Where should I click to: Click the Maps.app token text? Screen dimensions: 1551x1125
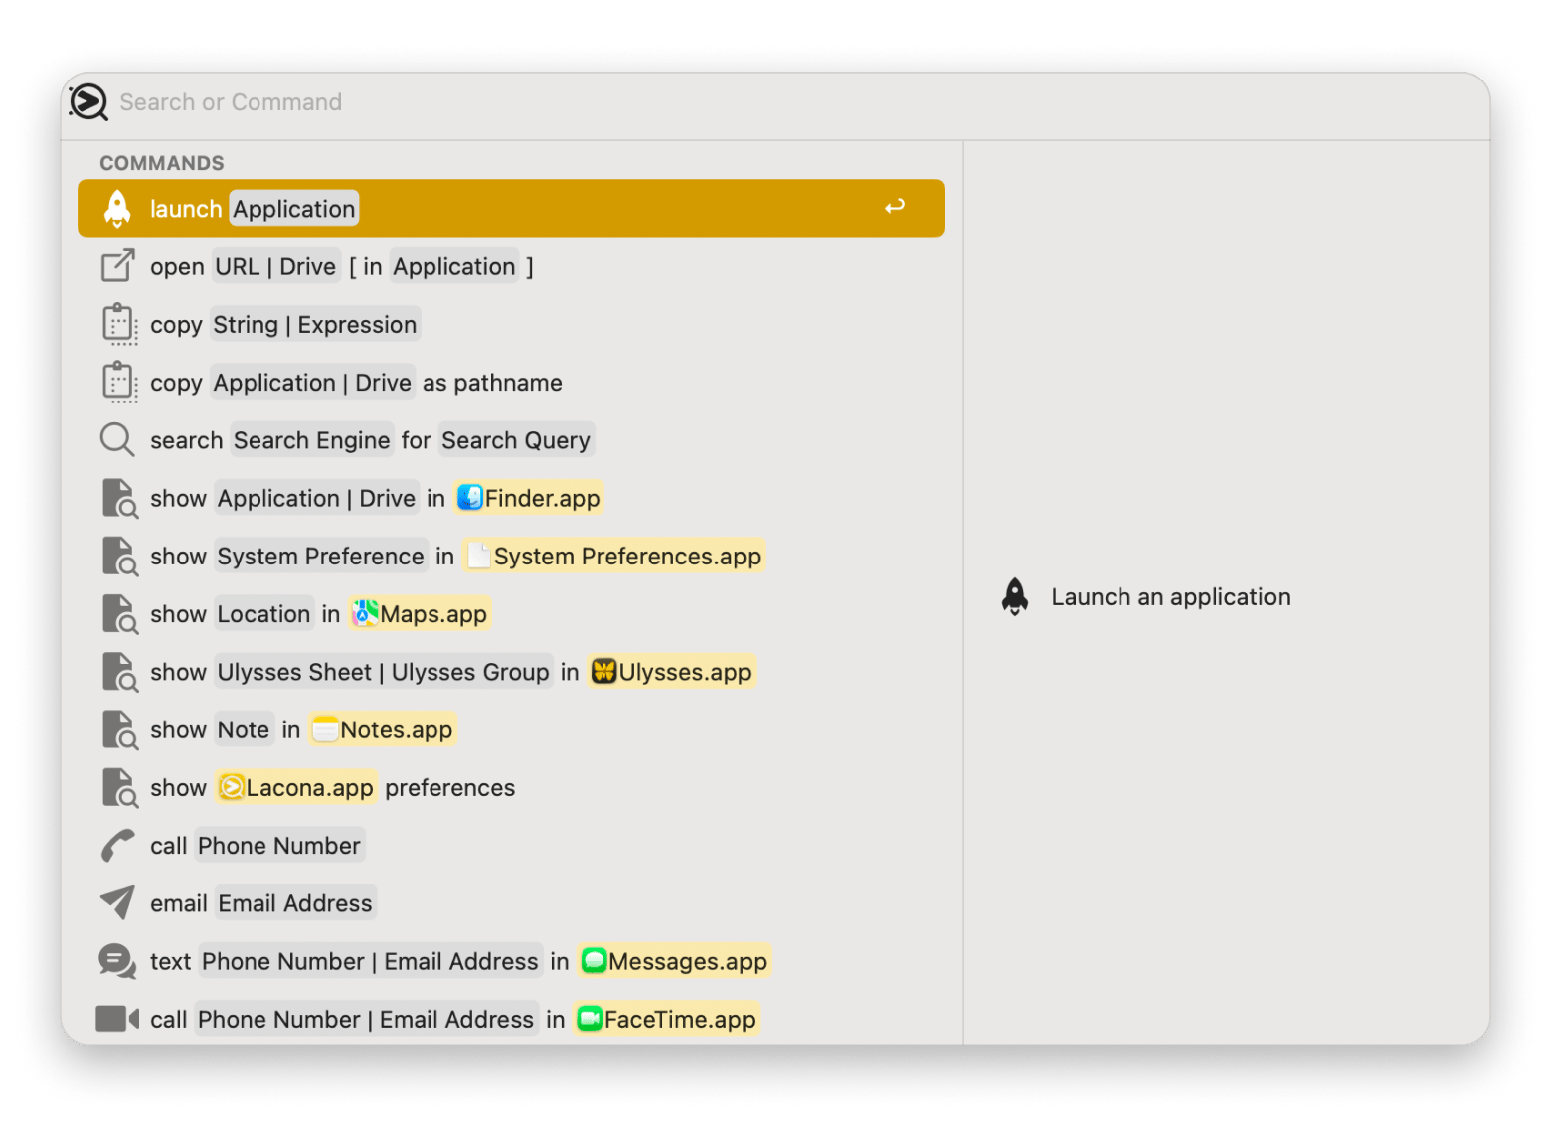tap(433, 614)
